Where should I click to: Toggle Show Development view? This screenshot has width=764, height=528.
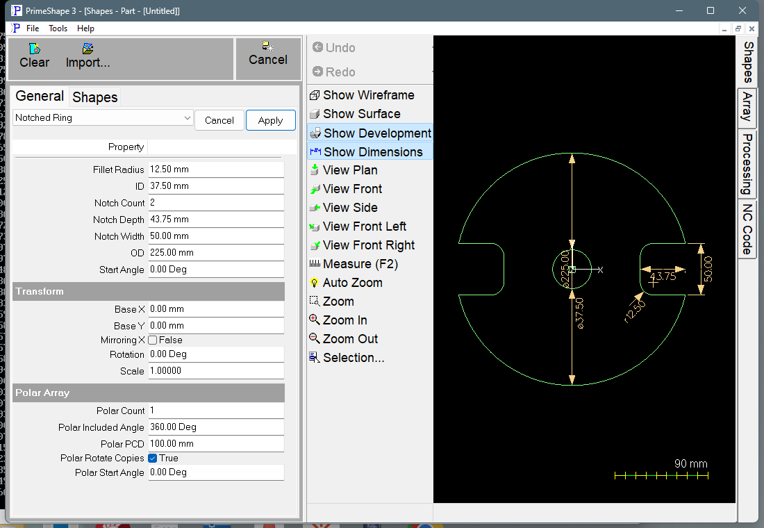point(370,133)
